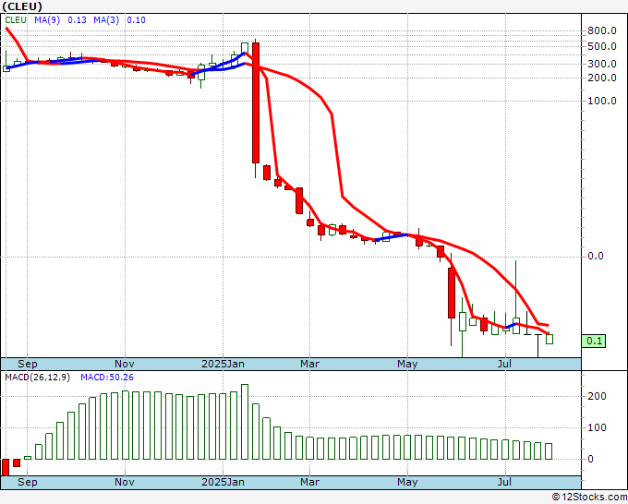Click Nov on price chart date axis

click(125, 364)
